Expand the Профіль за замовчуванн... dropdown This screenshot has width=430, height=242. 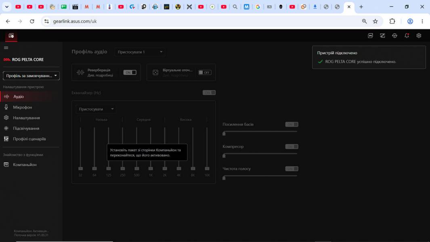31,76
